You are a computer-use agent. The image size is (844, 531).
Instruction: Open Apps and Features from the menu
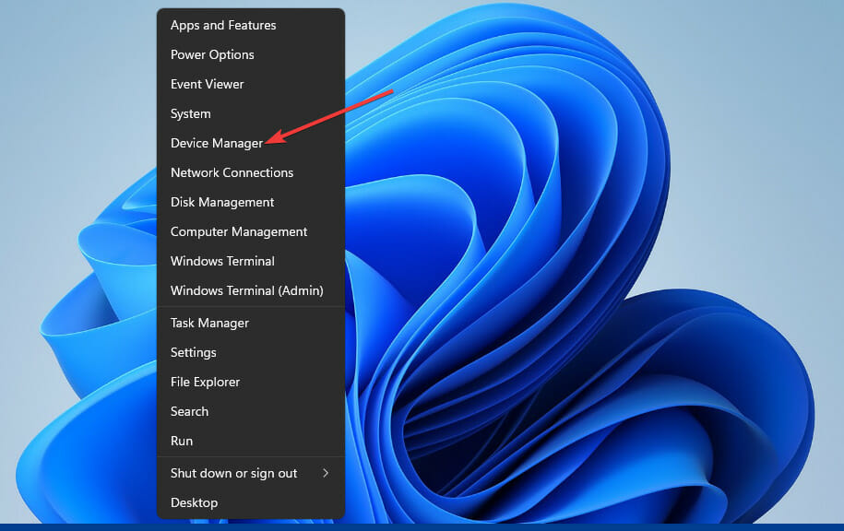[x=251, y=25]
